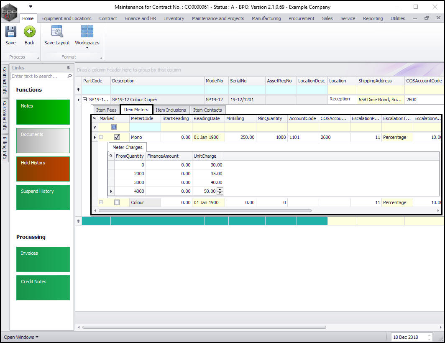Open the Inventory ribbon tab
Viewport: 445px width, 343px height.
174,18
